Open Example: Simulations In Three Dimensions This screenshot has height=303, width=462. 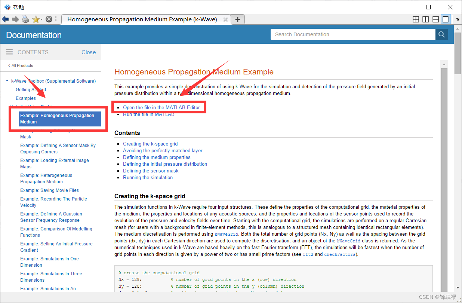click(51, 277)
